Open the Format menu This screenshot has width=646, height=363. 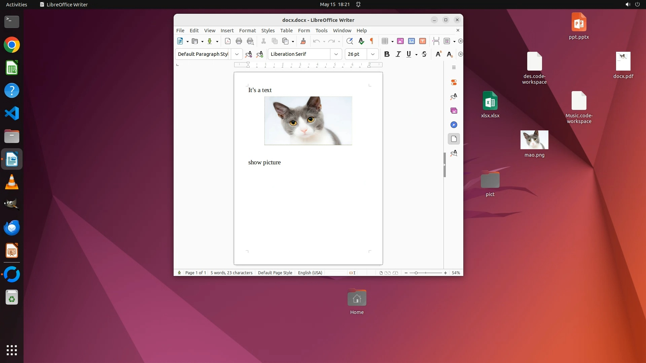[247, 31]
